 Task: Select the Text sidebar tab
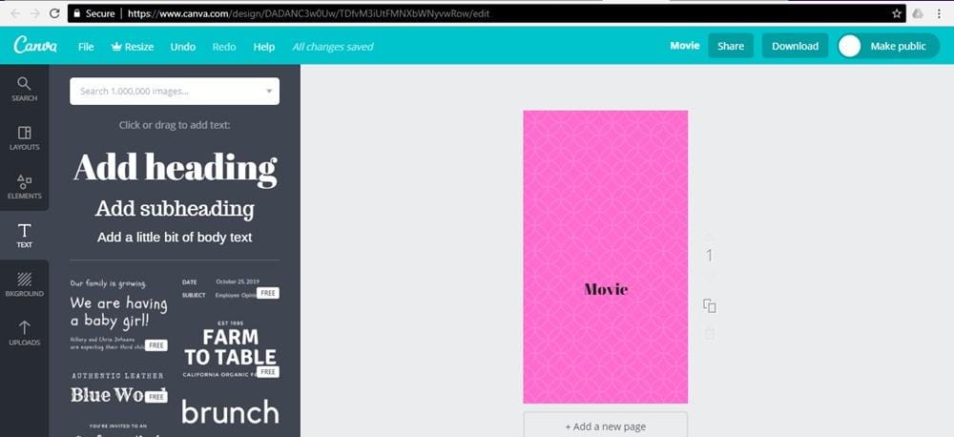tap(25, 235)
